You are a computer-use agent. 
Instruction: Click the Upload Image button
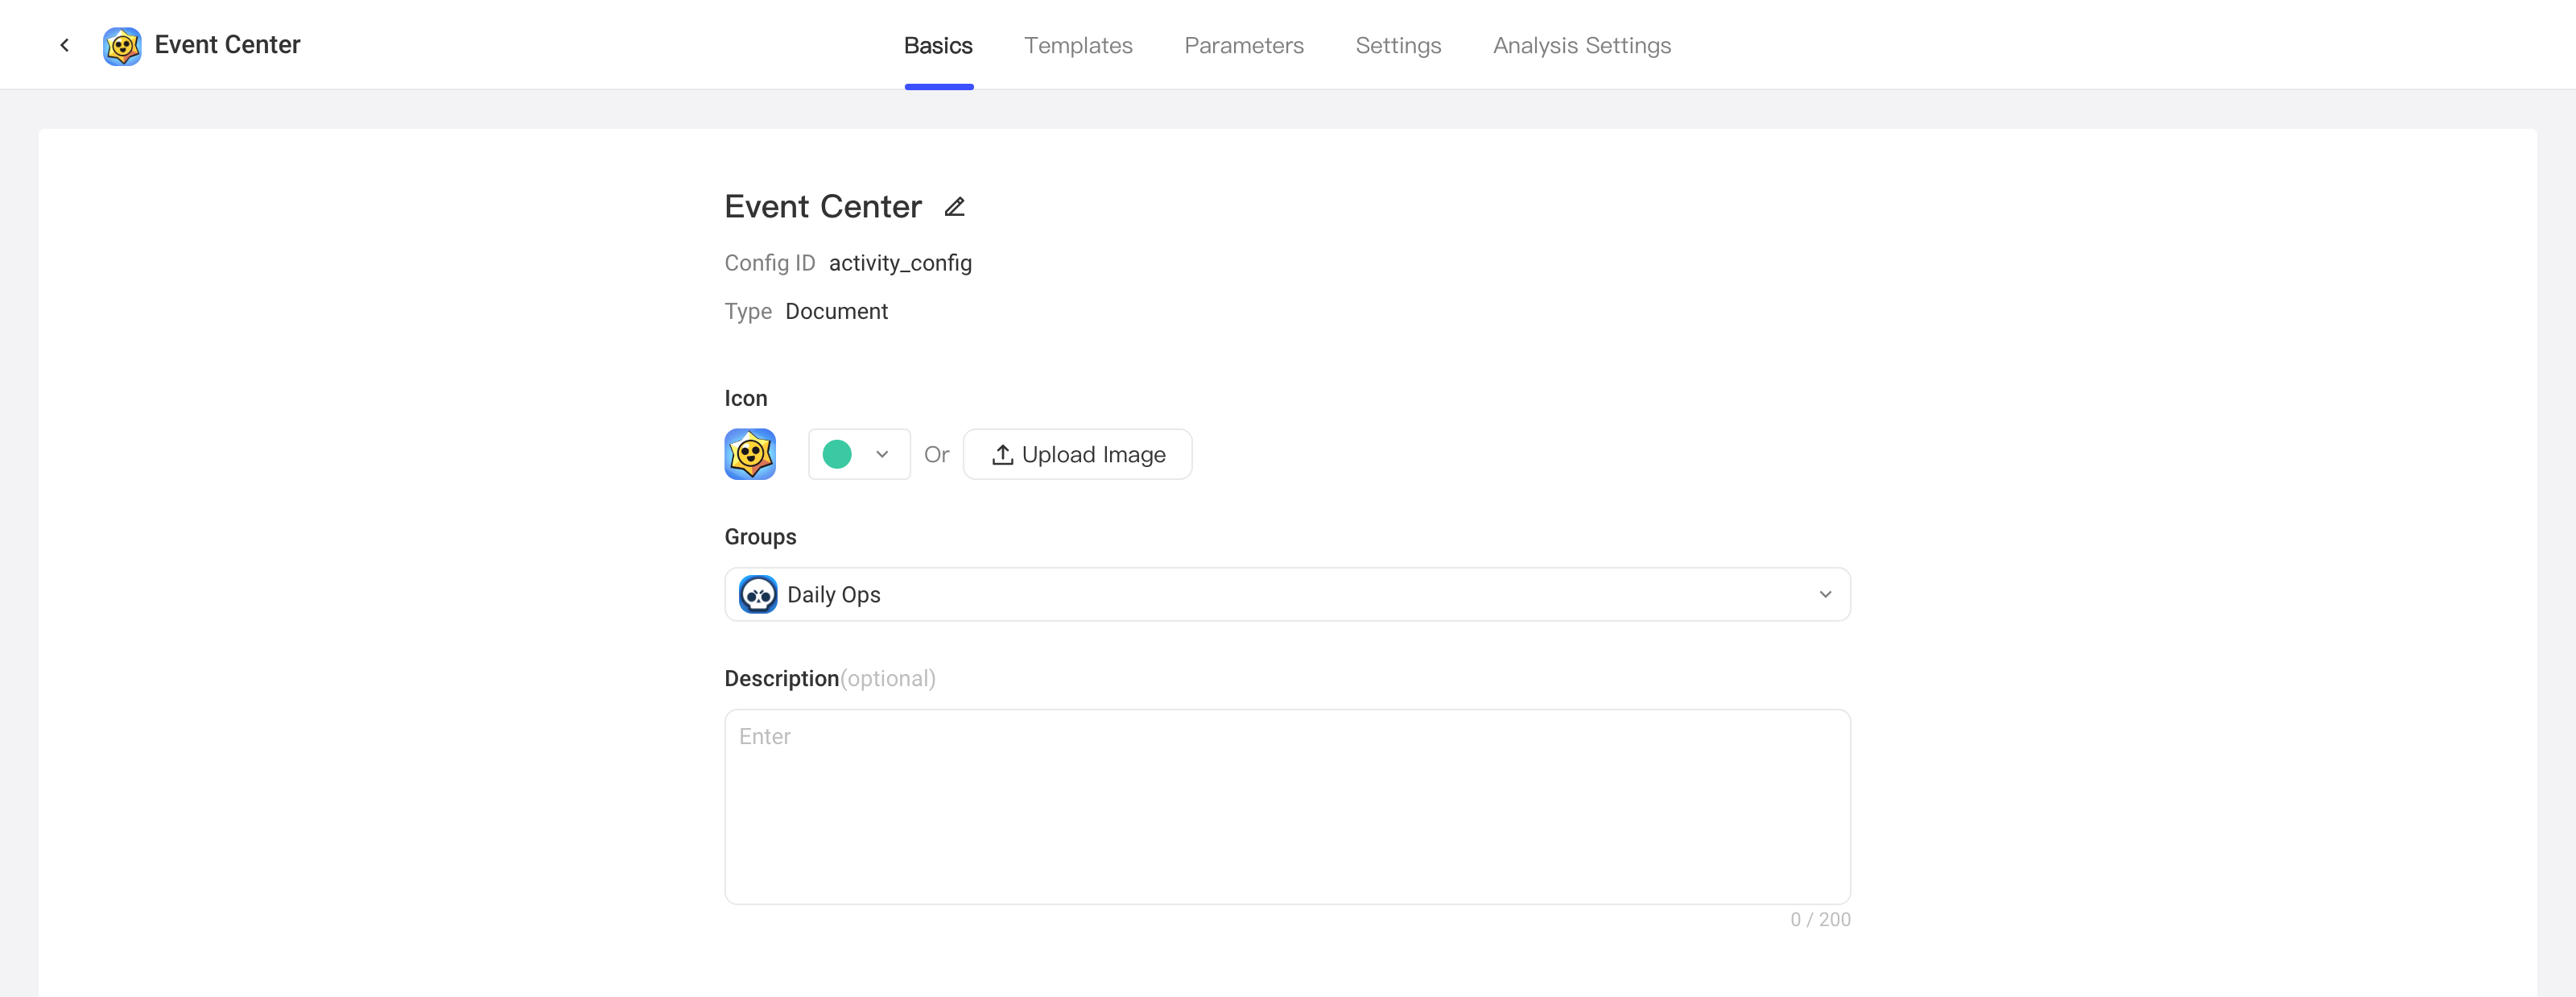pyautogui.click(x=1077, y=454)
